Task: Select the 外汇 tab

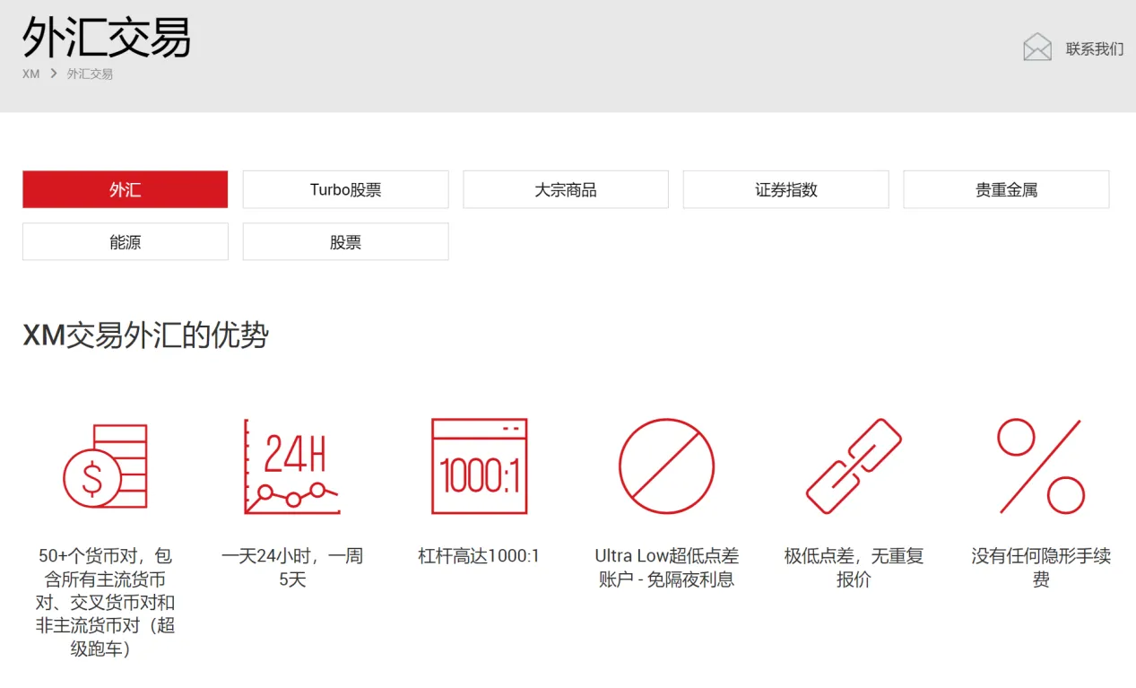Action: (x=126, y=189)
